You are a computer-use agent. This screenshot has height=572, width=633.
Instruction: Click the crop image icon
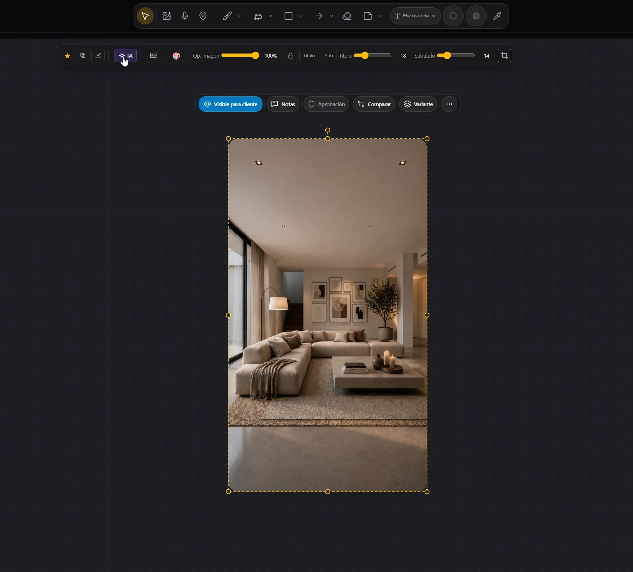[x=504, y=56]
